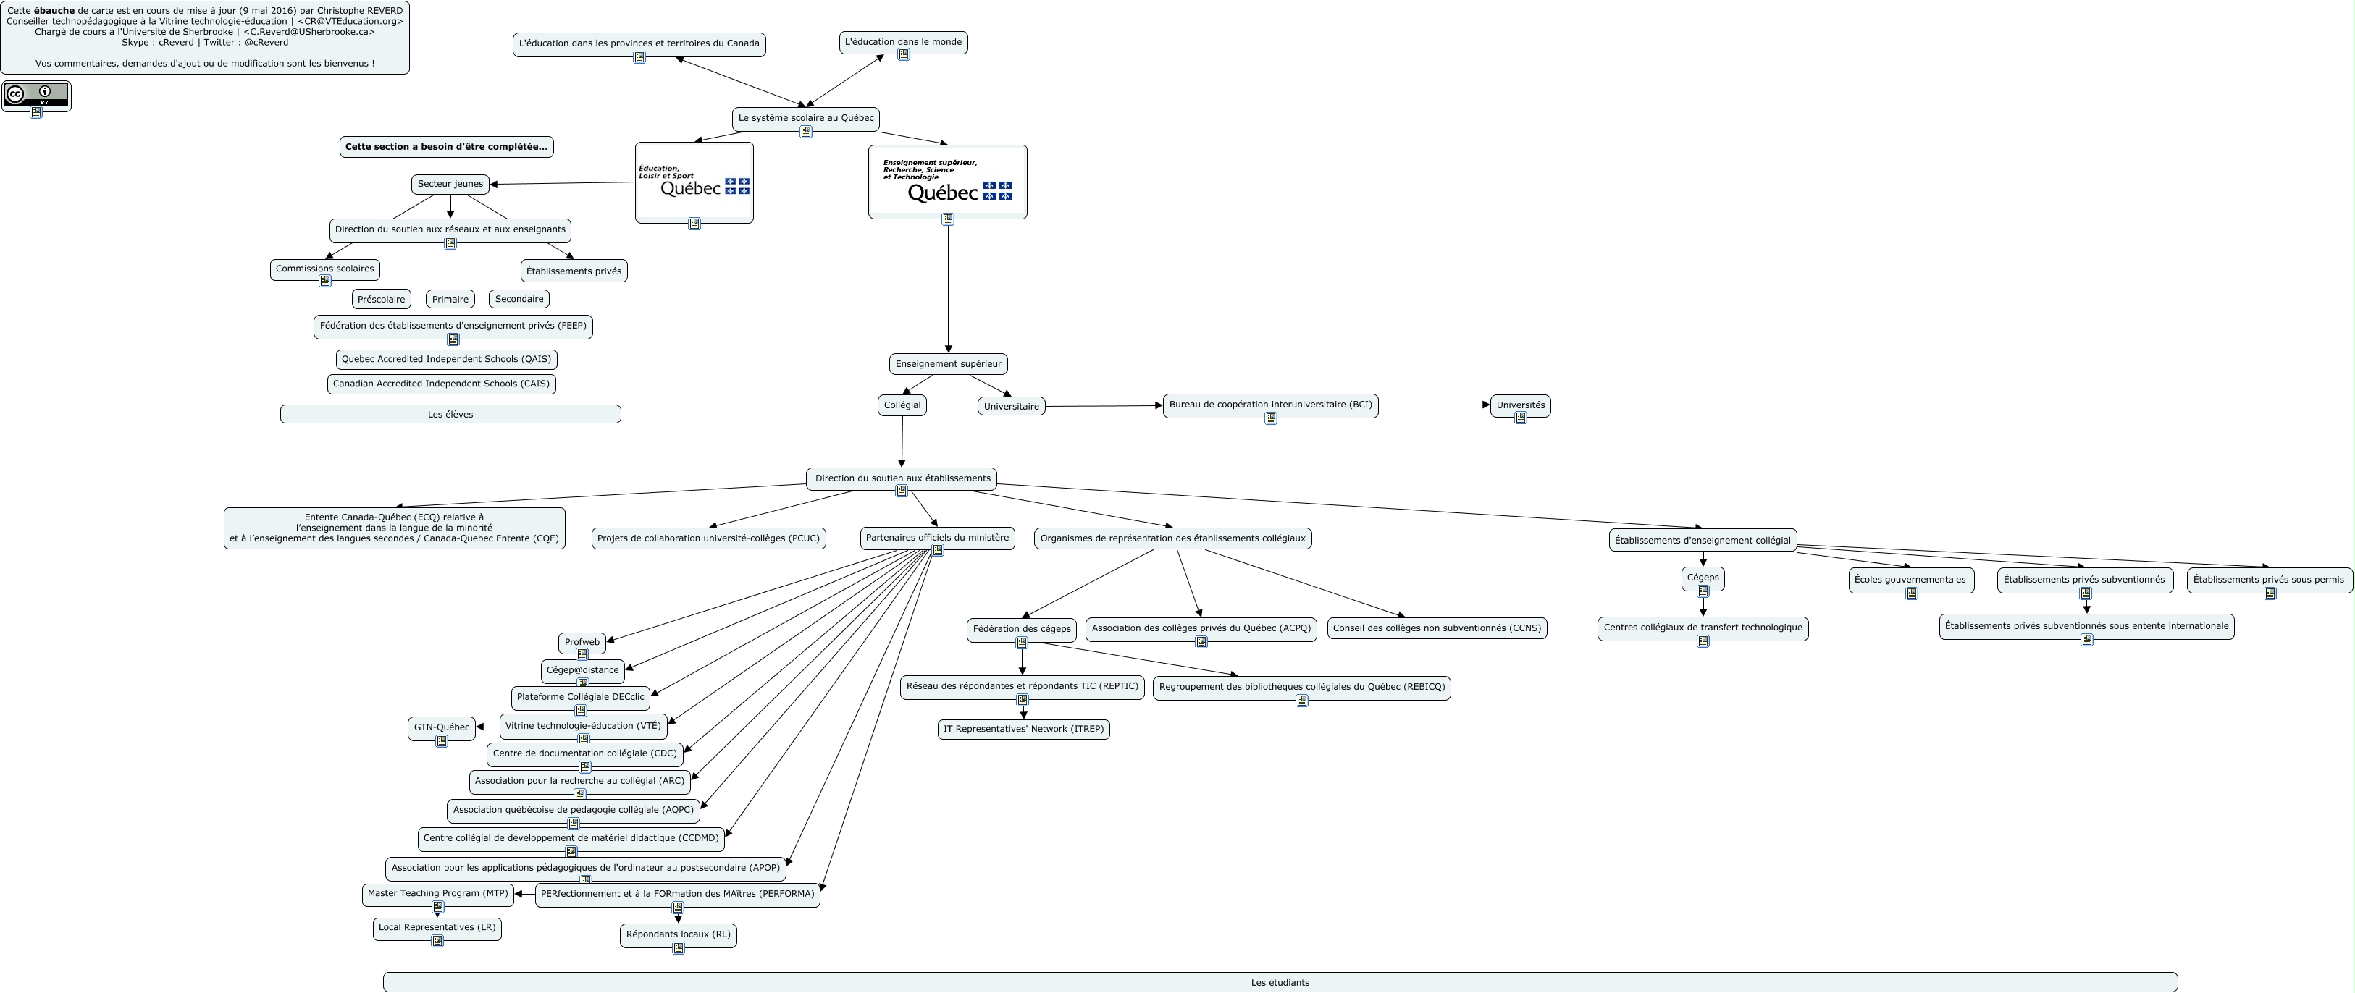
Task: Click Établissements privés subventionnés node
Action: coord(2086,580)
